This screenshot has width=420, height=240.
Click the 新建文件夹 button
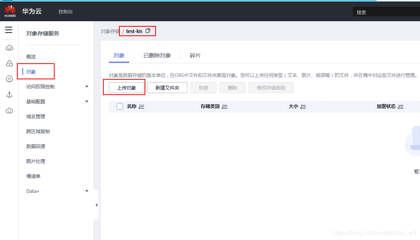(x=167, y=88)
